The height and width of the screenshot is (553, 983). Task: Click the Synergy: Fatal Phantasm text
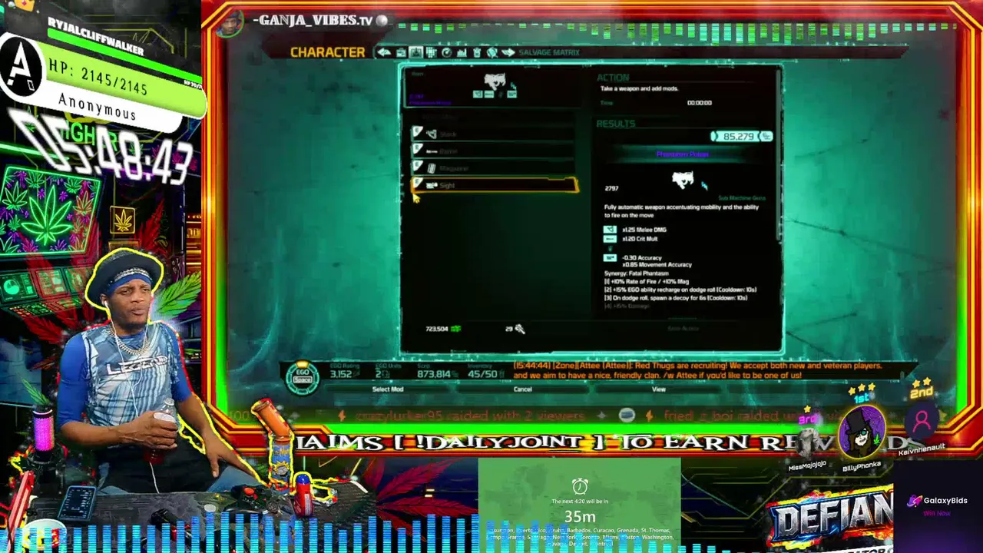coord(636,273)
